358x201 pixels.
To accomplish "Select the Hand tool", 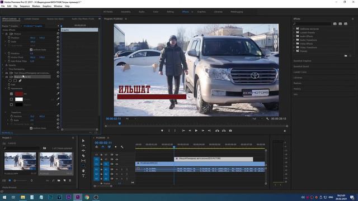I will [83, 171].
